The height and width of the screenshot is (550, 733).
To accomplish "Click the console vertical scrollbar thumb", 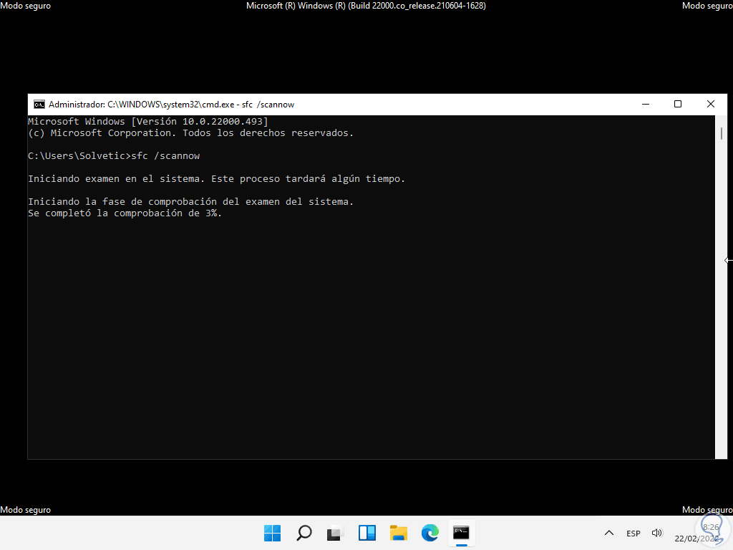I will 722,132.
